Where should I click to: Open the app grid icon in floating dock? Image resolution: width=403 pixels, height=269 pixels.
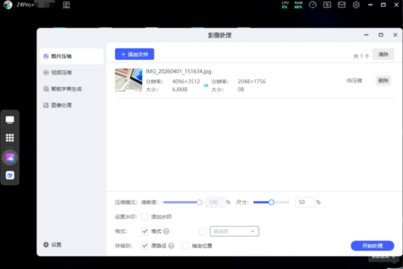(10, 138)
